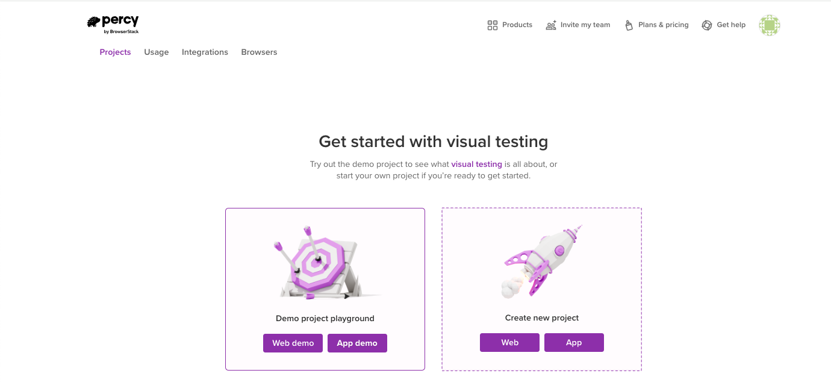
Task: Click the Products grid icon
Action: [x=493, y=25]
